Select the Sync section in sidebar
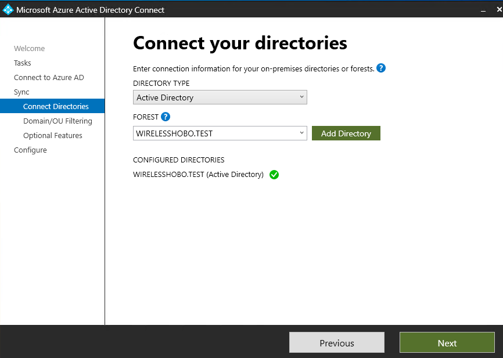 [21, 92]
